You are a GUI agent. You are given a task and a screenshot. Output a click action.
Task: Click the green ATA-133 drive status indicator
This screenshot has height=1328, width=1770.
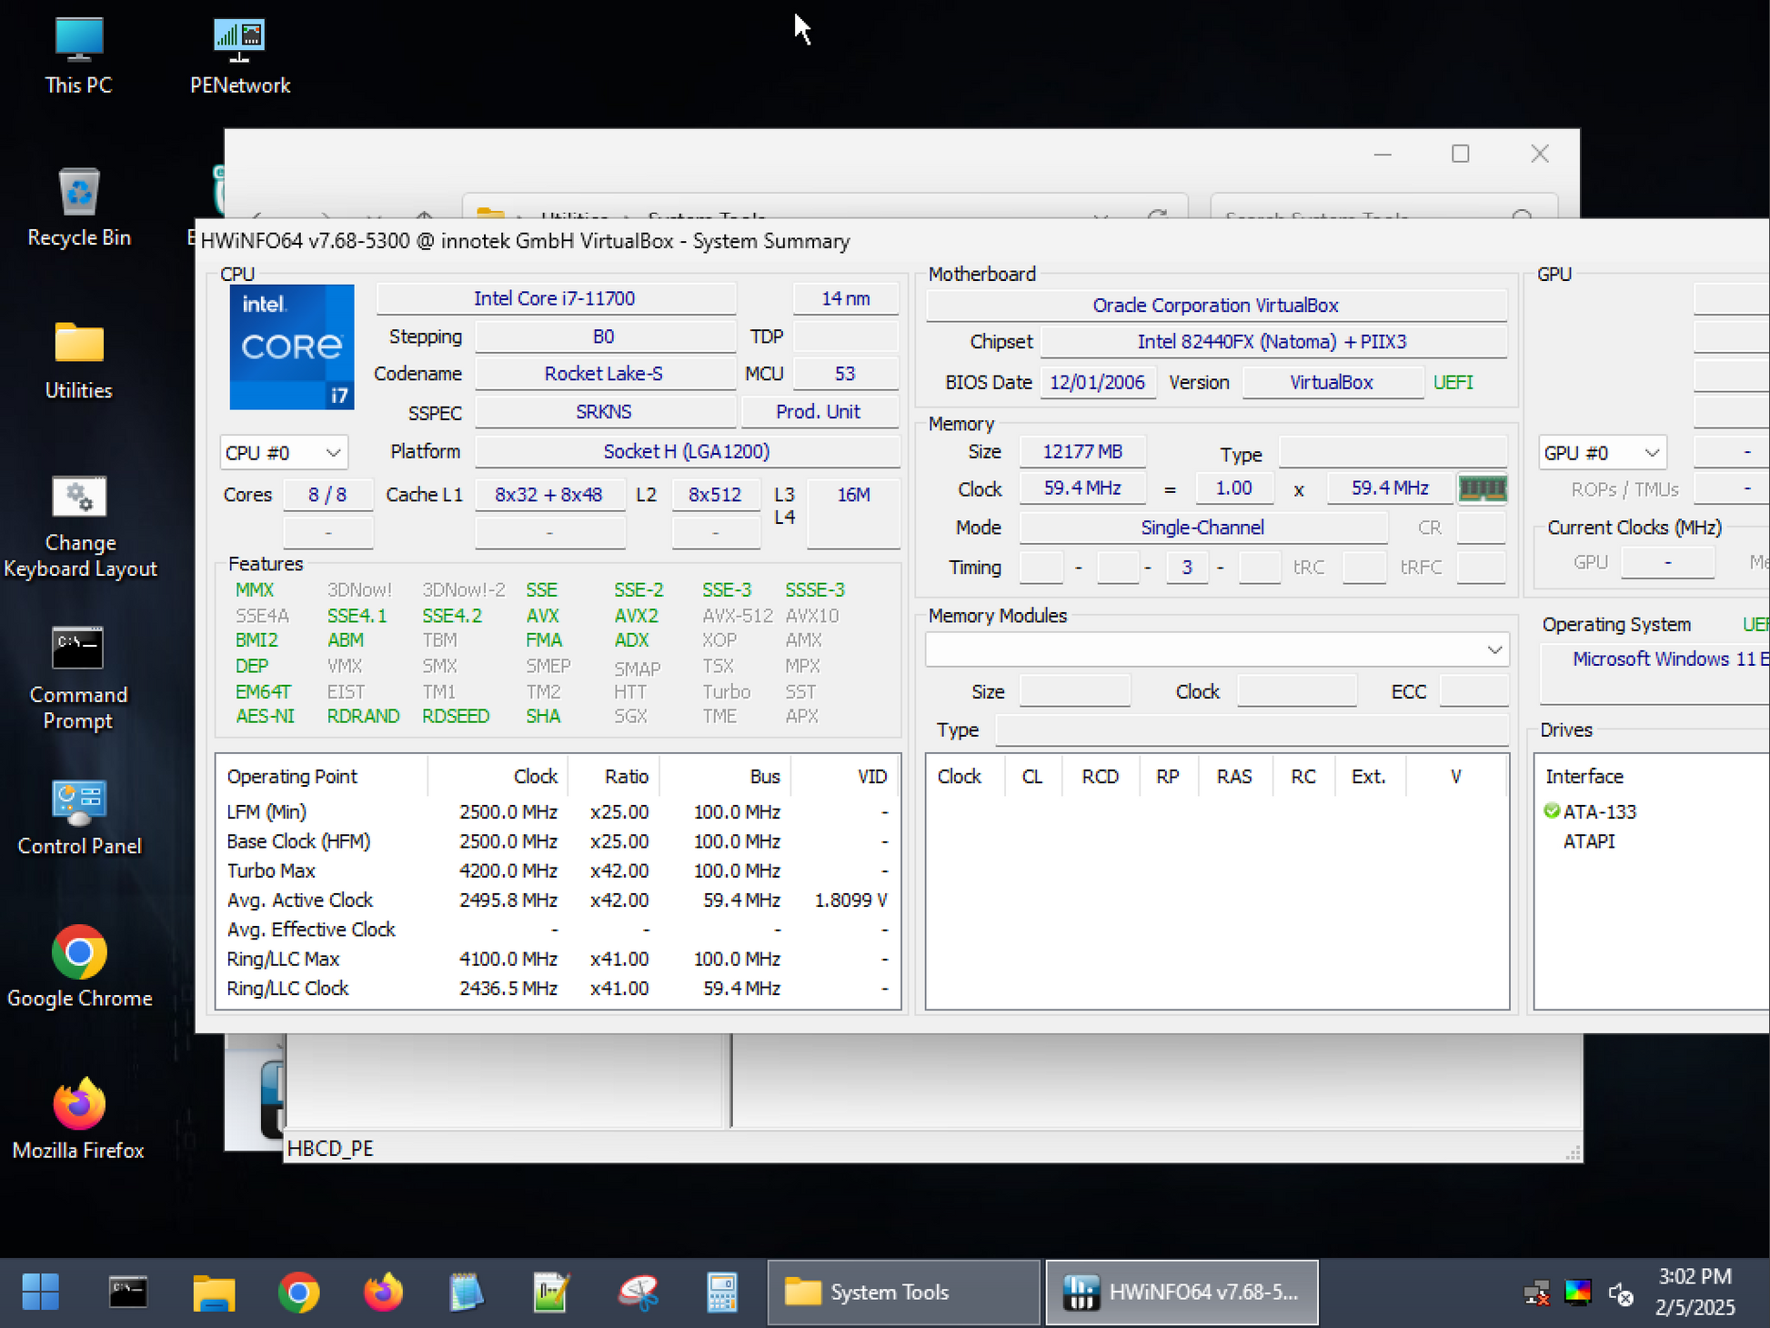1552,810
